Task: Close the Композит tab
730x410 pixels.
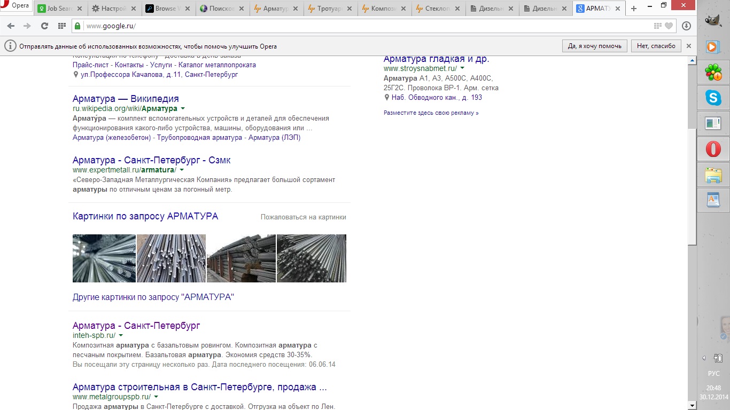Action: click(x=403, y=9)
